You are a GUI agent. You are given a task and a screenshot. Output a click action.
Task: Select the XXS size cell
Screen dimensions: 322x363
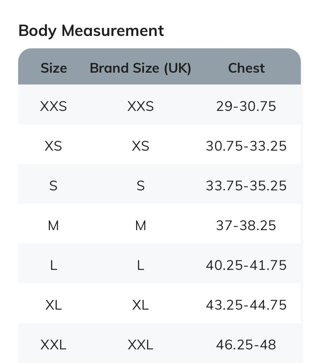click(53, 106)
